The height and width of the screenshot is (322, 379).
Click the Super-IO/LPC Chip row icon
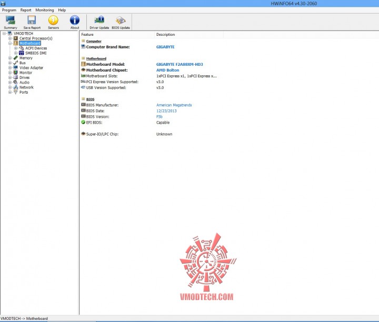83,134
